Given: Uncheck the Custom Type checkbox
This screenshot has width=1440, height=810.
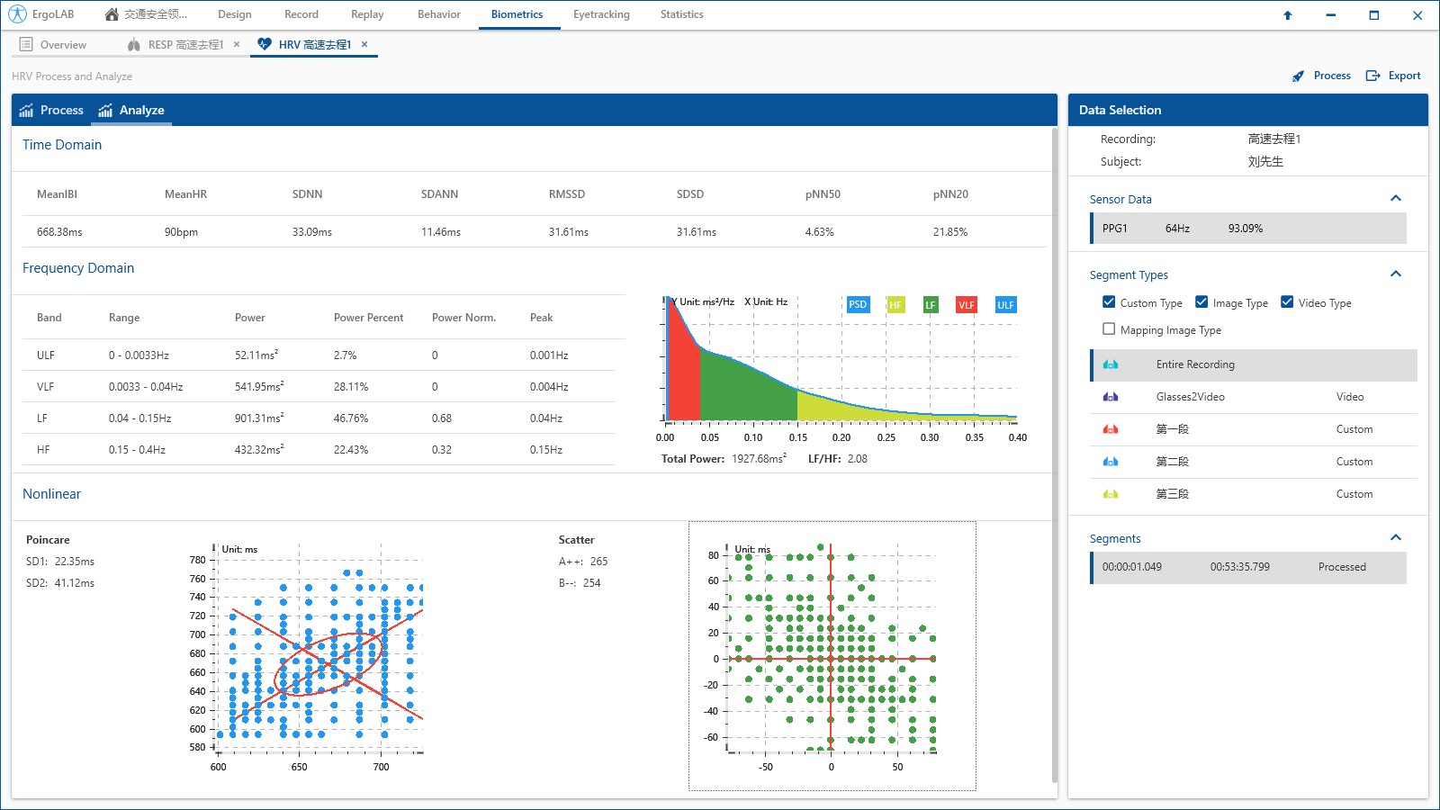Looking at the screenshot, I should pos(1109,302).
